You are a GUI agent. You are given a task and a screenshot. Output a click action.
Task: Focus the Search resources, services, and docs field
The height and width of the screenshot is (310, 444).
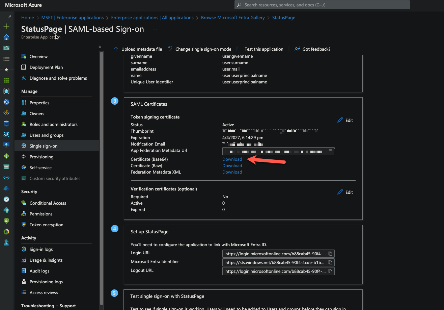322,5
